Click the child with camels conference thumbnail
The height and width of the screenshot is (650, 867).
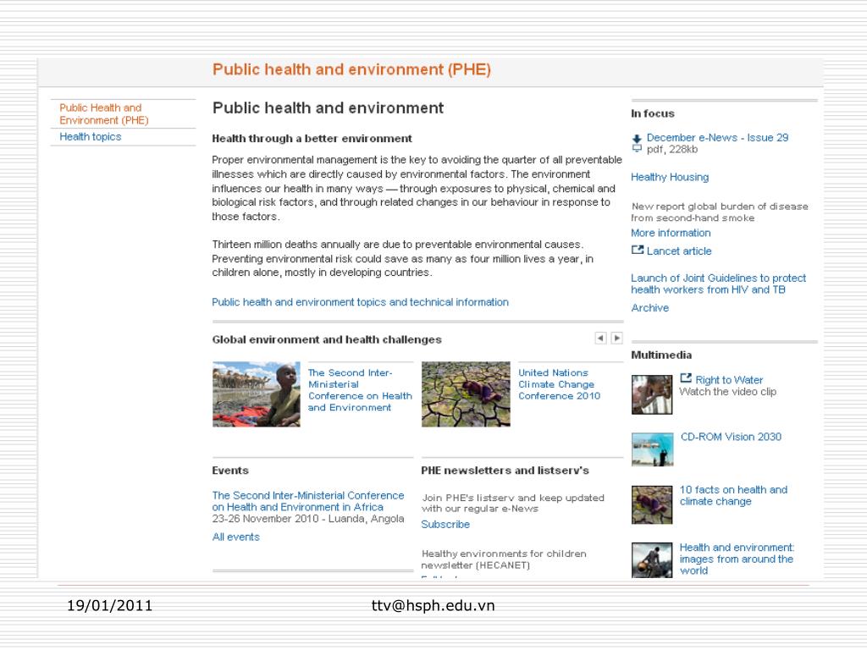[x=256, y=394]
